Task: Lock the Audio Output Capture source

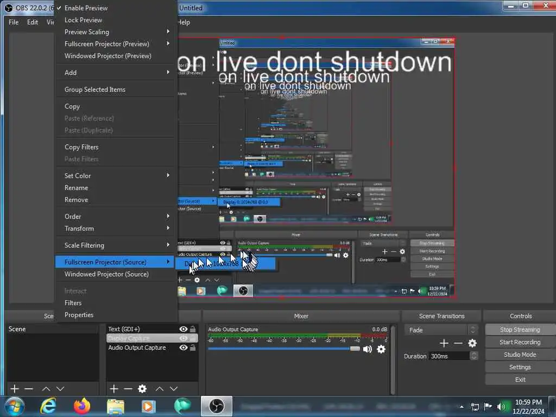Action: click(x=193, y=347)
